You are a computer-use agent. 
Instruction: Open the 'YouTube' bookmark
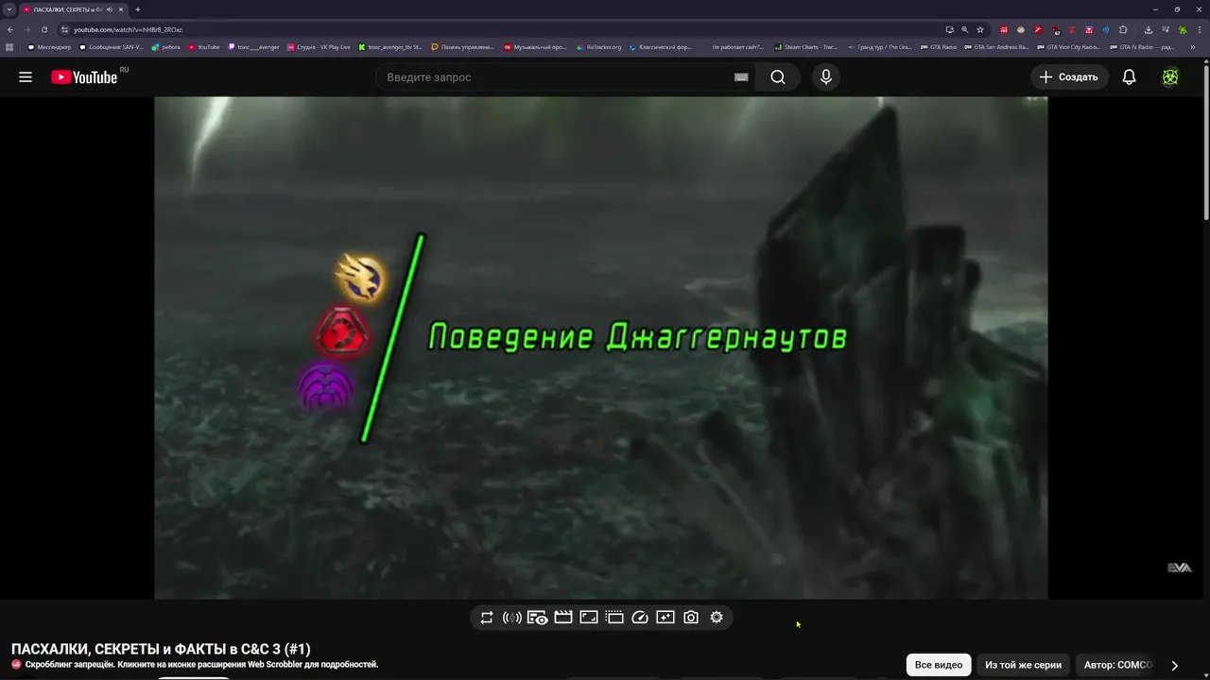(x=204, y=46)
